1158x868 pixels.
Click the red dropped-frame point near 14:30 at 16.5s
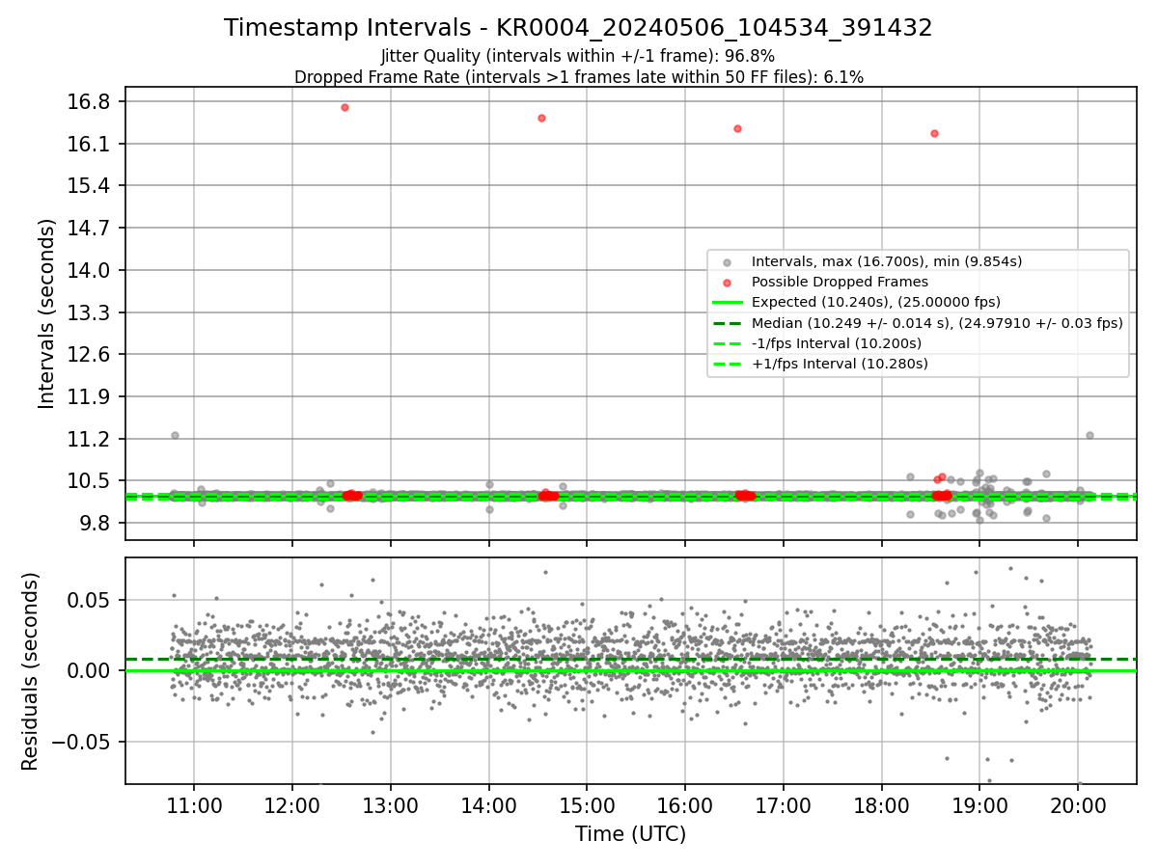pyautogui.click(x=541, y=118)
